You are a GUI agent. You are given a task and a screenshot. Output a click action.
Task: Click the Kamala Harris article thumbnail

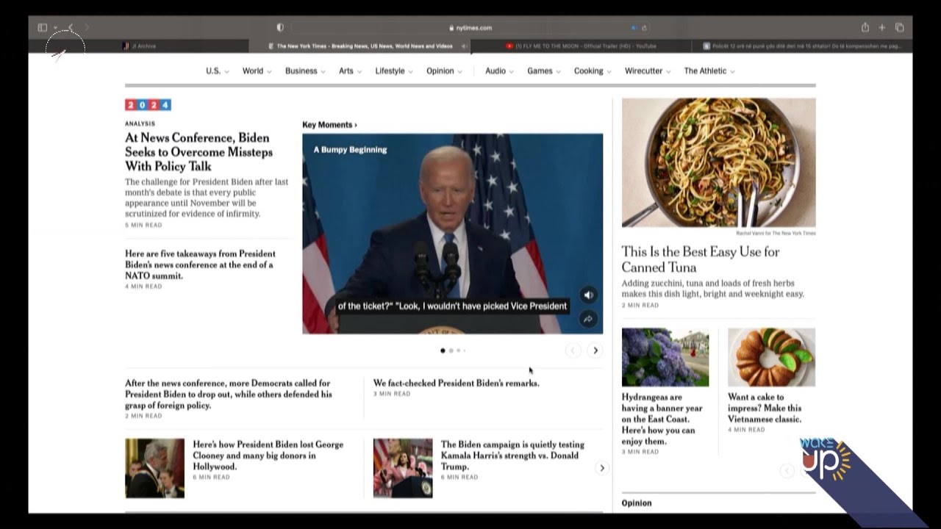pyautogui.click(x=403, y=469)
